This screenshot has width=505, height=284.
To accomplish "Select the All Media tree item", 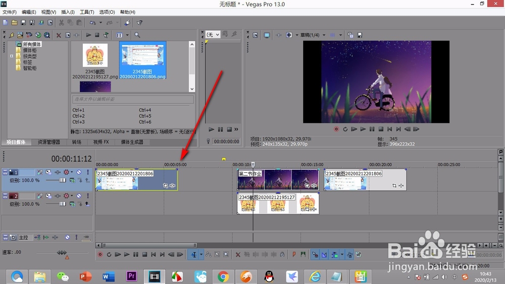I will (32, 44).
